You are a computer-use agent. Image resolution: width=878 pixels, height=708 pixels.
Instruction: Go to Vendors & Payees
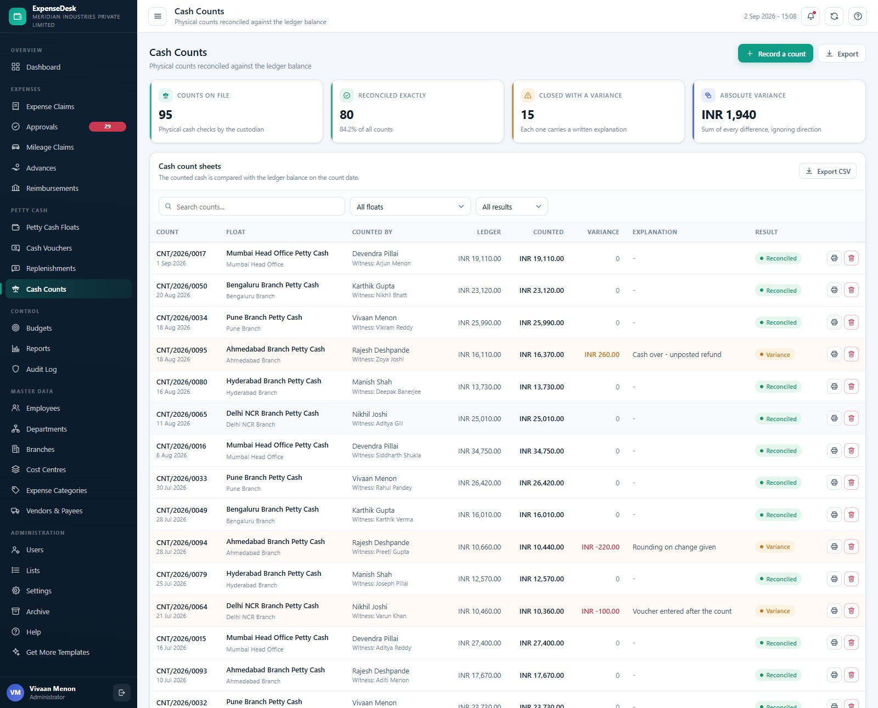(x=69, y=511)
